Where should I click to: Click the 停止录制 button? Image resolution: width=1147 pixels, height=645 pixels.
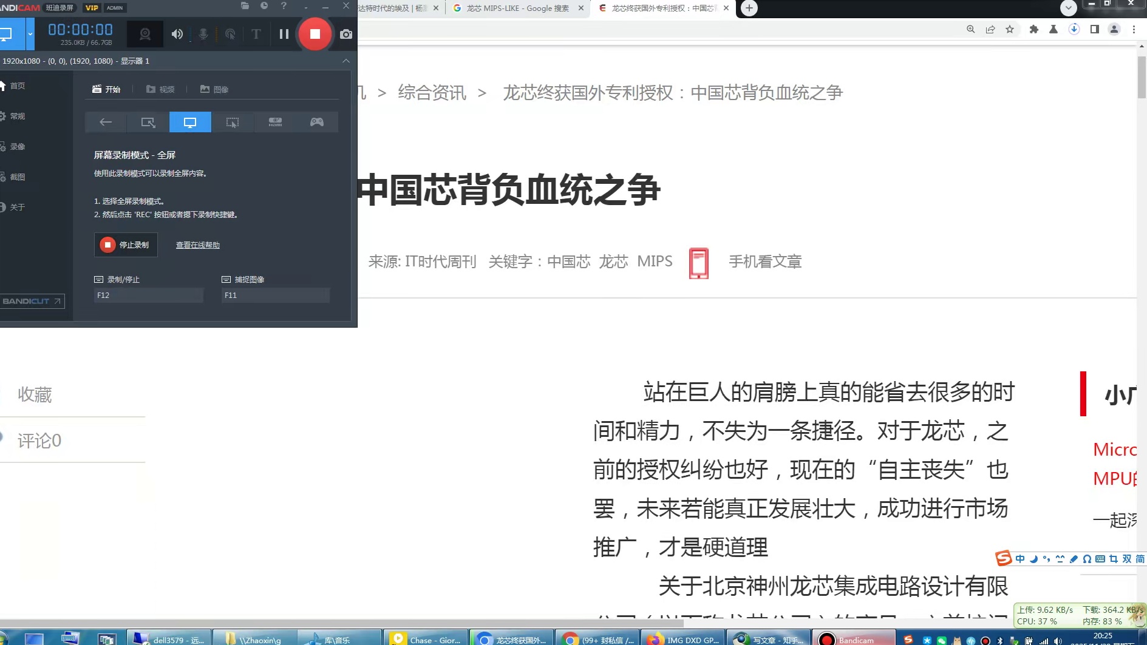pos(126,245)
